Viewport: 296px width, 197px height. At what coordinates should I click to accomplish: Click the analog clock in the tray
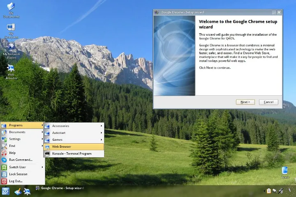point(289,190)
